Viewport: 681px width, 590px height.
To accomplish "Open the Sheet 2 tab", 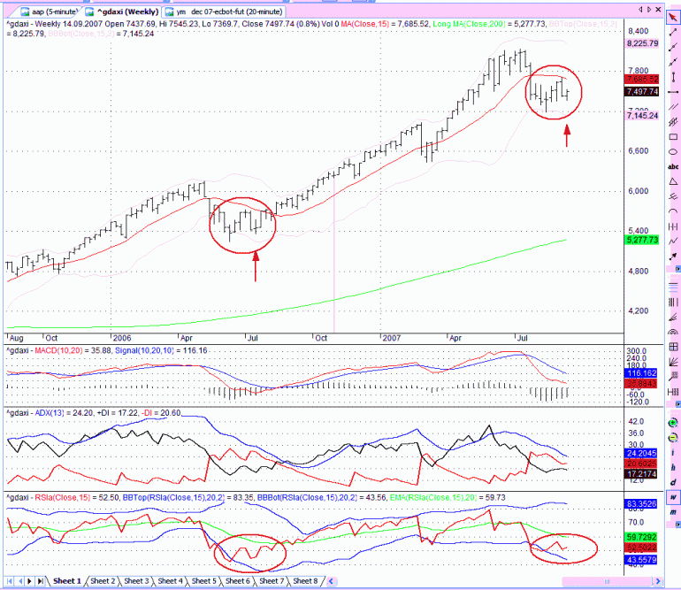I will [103, 581].
